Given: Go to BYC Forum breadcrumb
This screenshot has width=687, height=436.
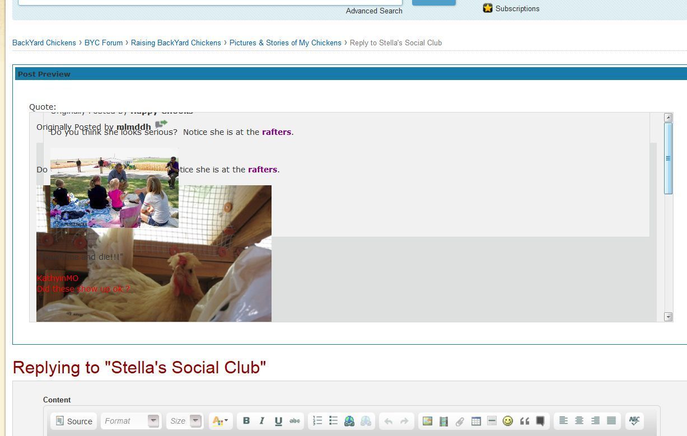Looking at the screenshot, I should coord(104,43).
